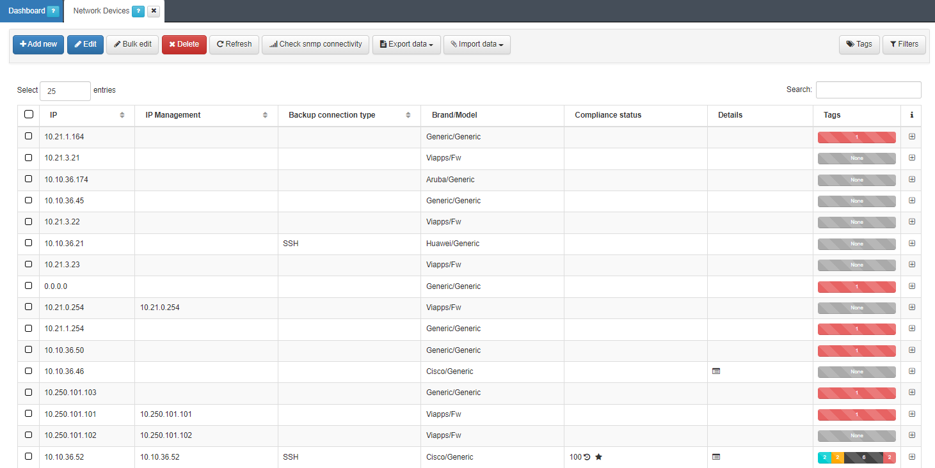Click gray None tag bar for 10.21.3.21
The width and height of the screenshot is (935, 468).
pyautogui.click(x=856, y=159)
